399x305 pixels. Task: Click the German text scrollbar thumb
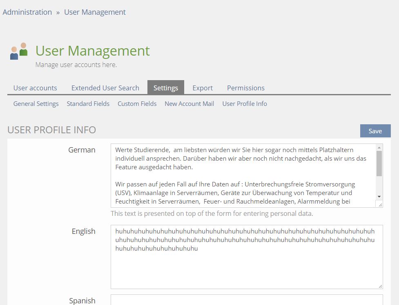379,164
